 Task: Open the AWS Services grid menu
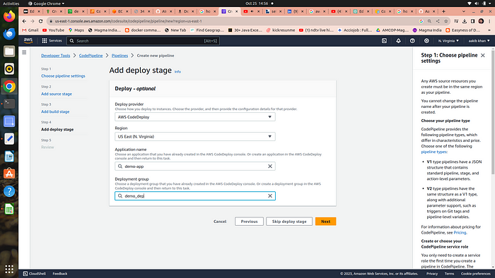tap(52, 41)
